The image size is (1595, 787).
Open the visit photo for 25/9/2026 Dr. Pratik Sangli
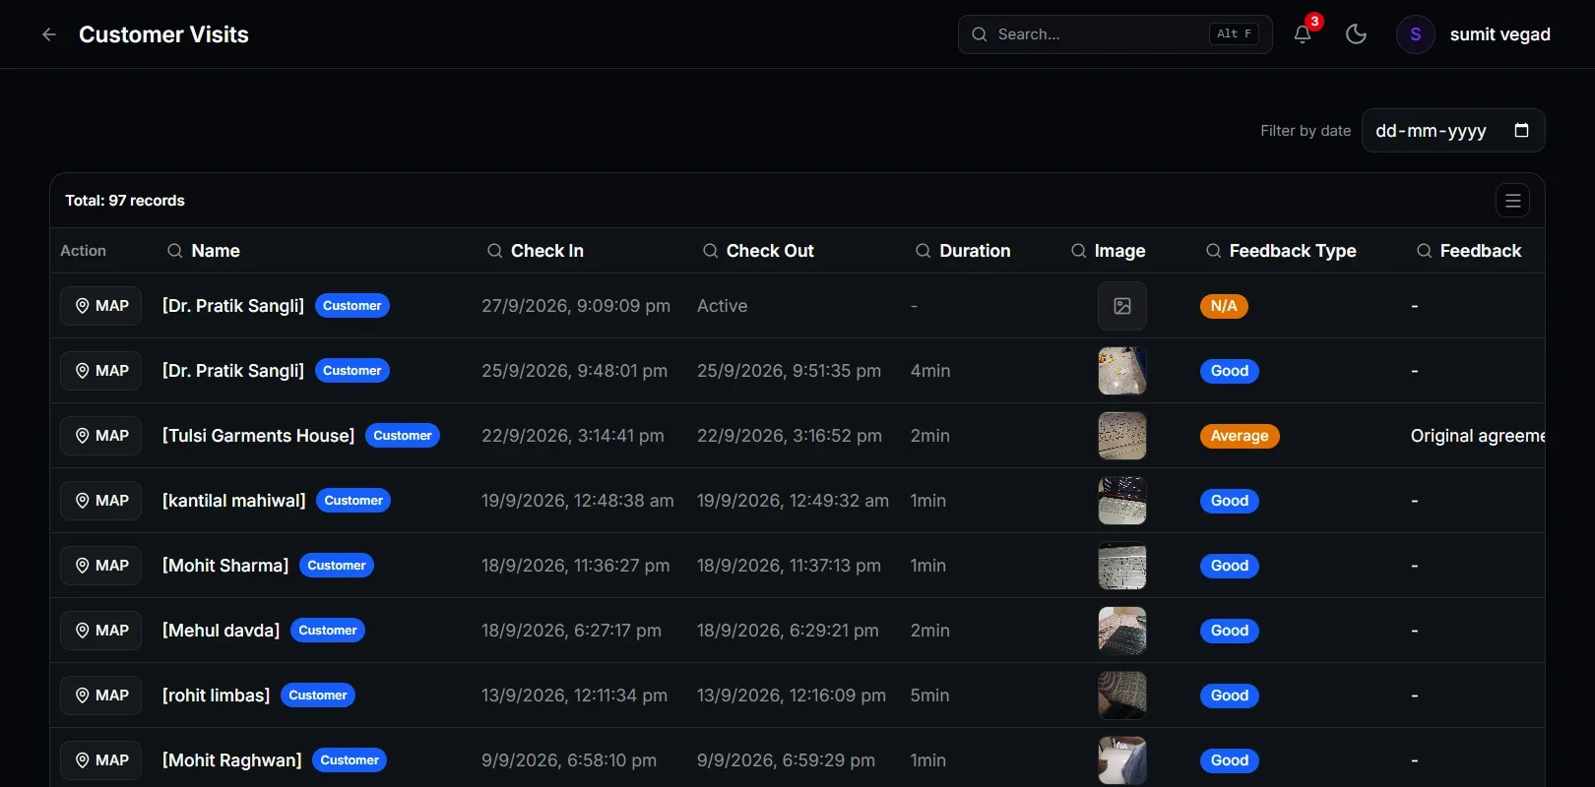(x=1122, y=371)
